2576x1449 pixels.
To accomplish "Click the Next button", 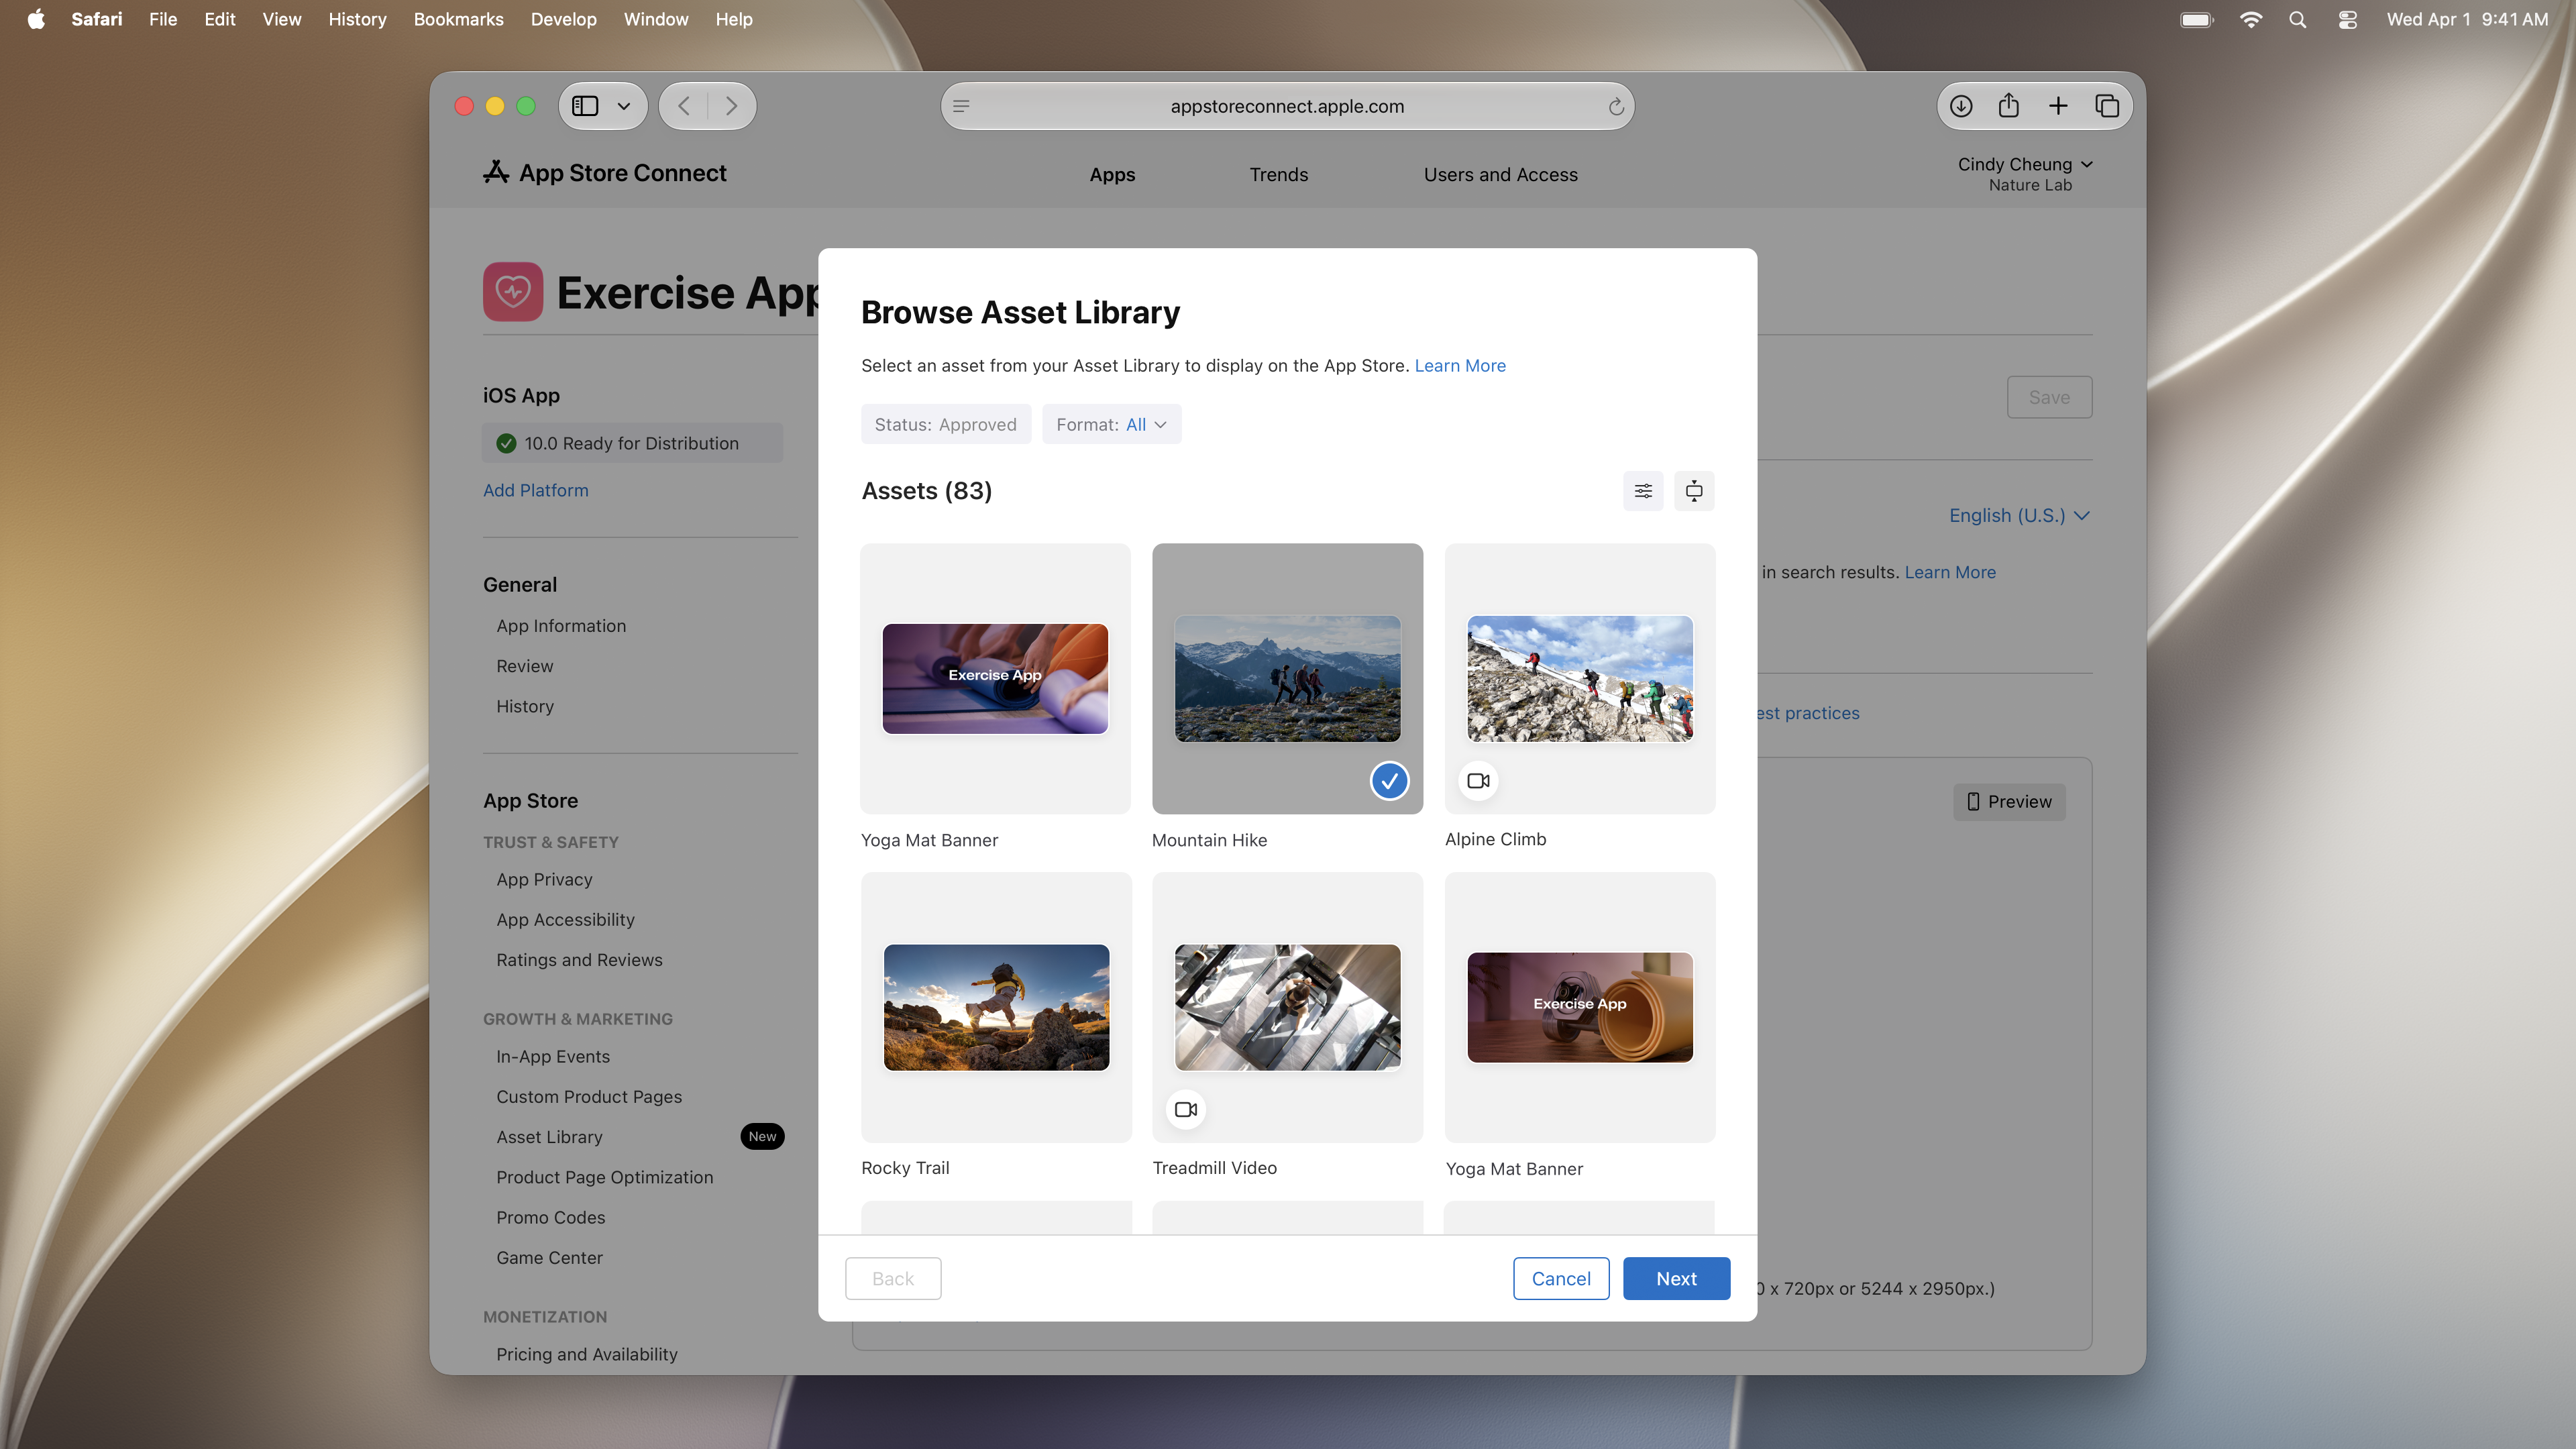I will coord(1676,1279).
